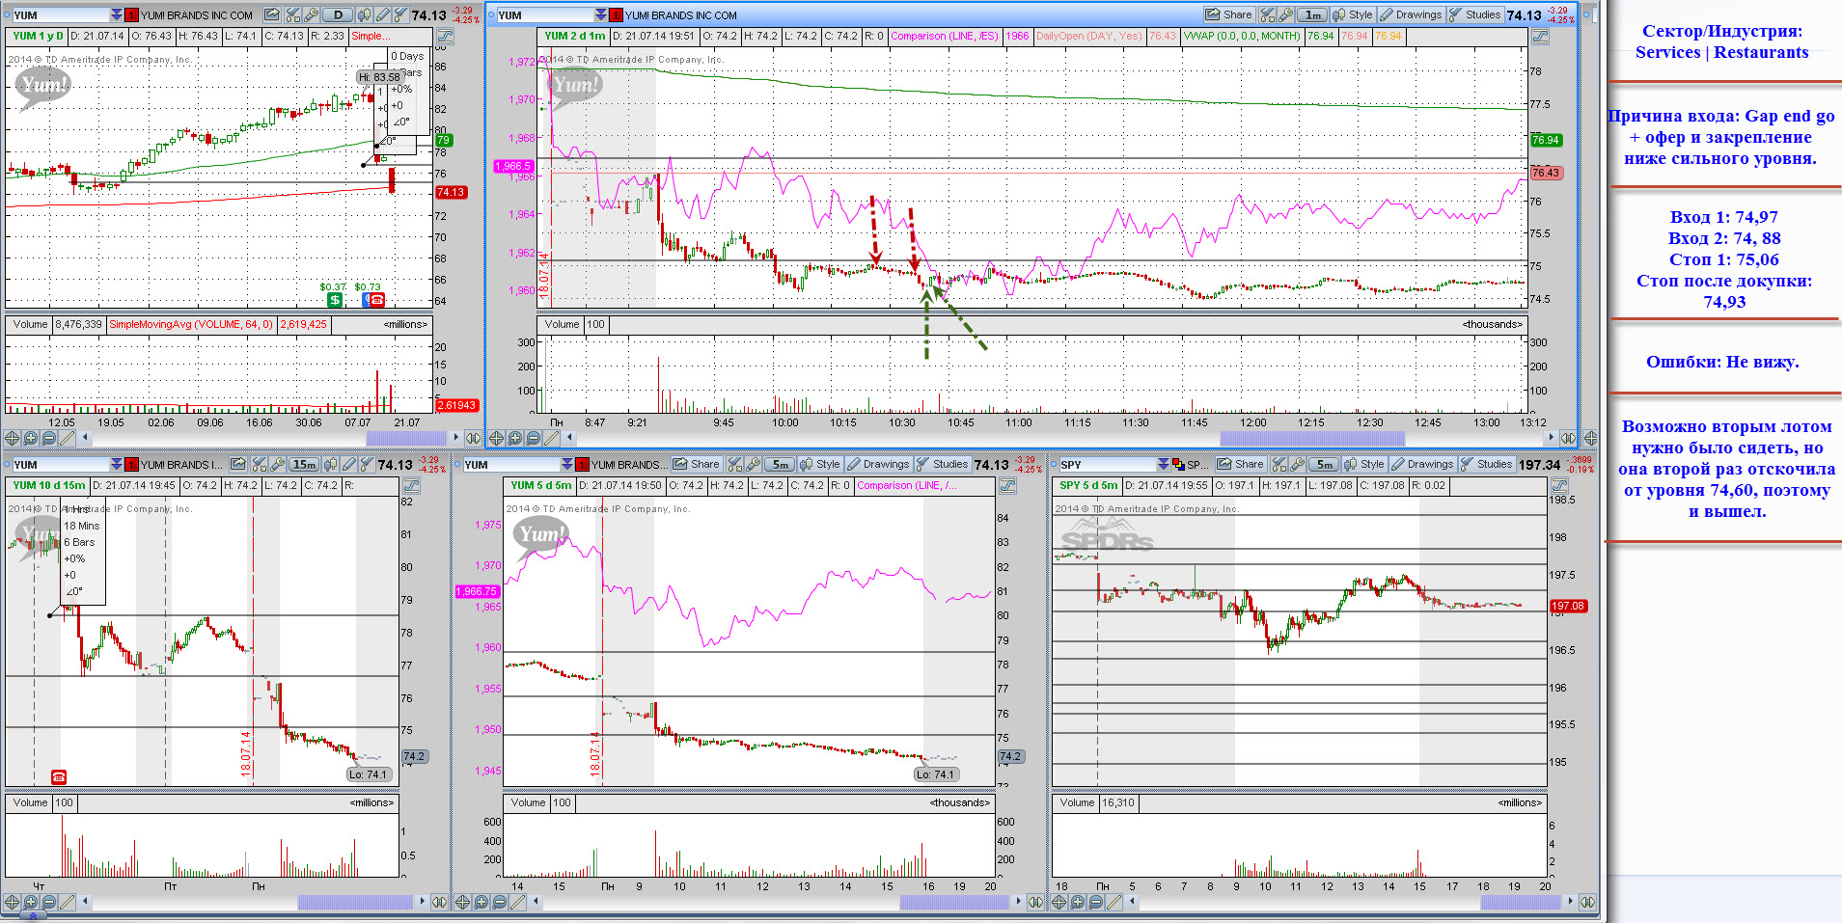
Task: Zoom out on YUM daily chart
Action: click(x=48, y=438)
